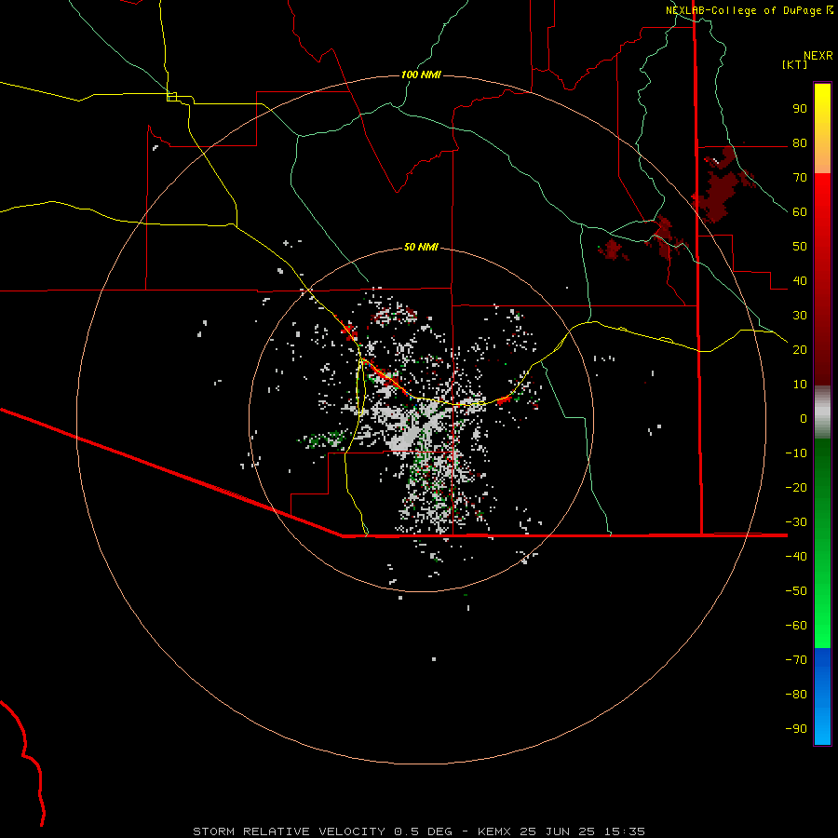Click the -40 value on the velocity scale
The height and width of the screenshot is (838, 838).
(x=796, y=557)
